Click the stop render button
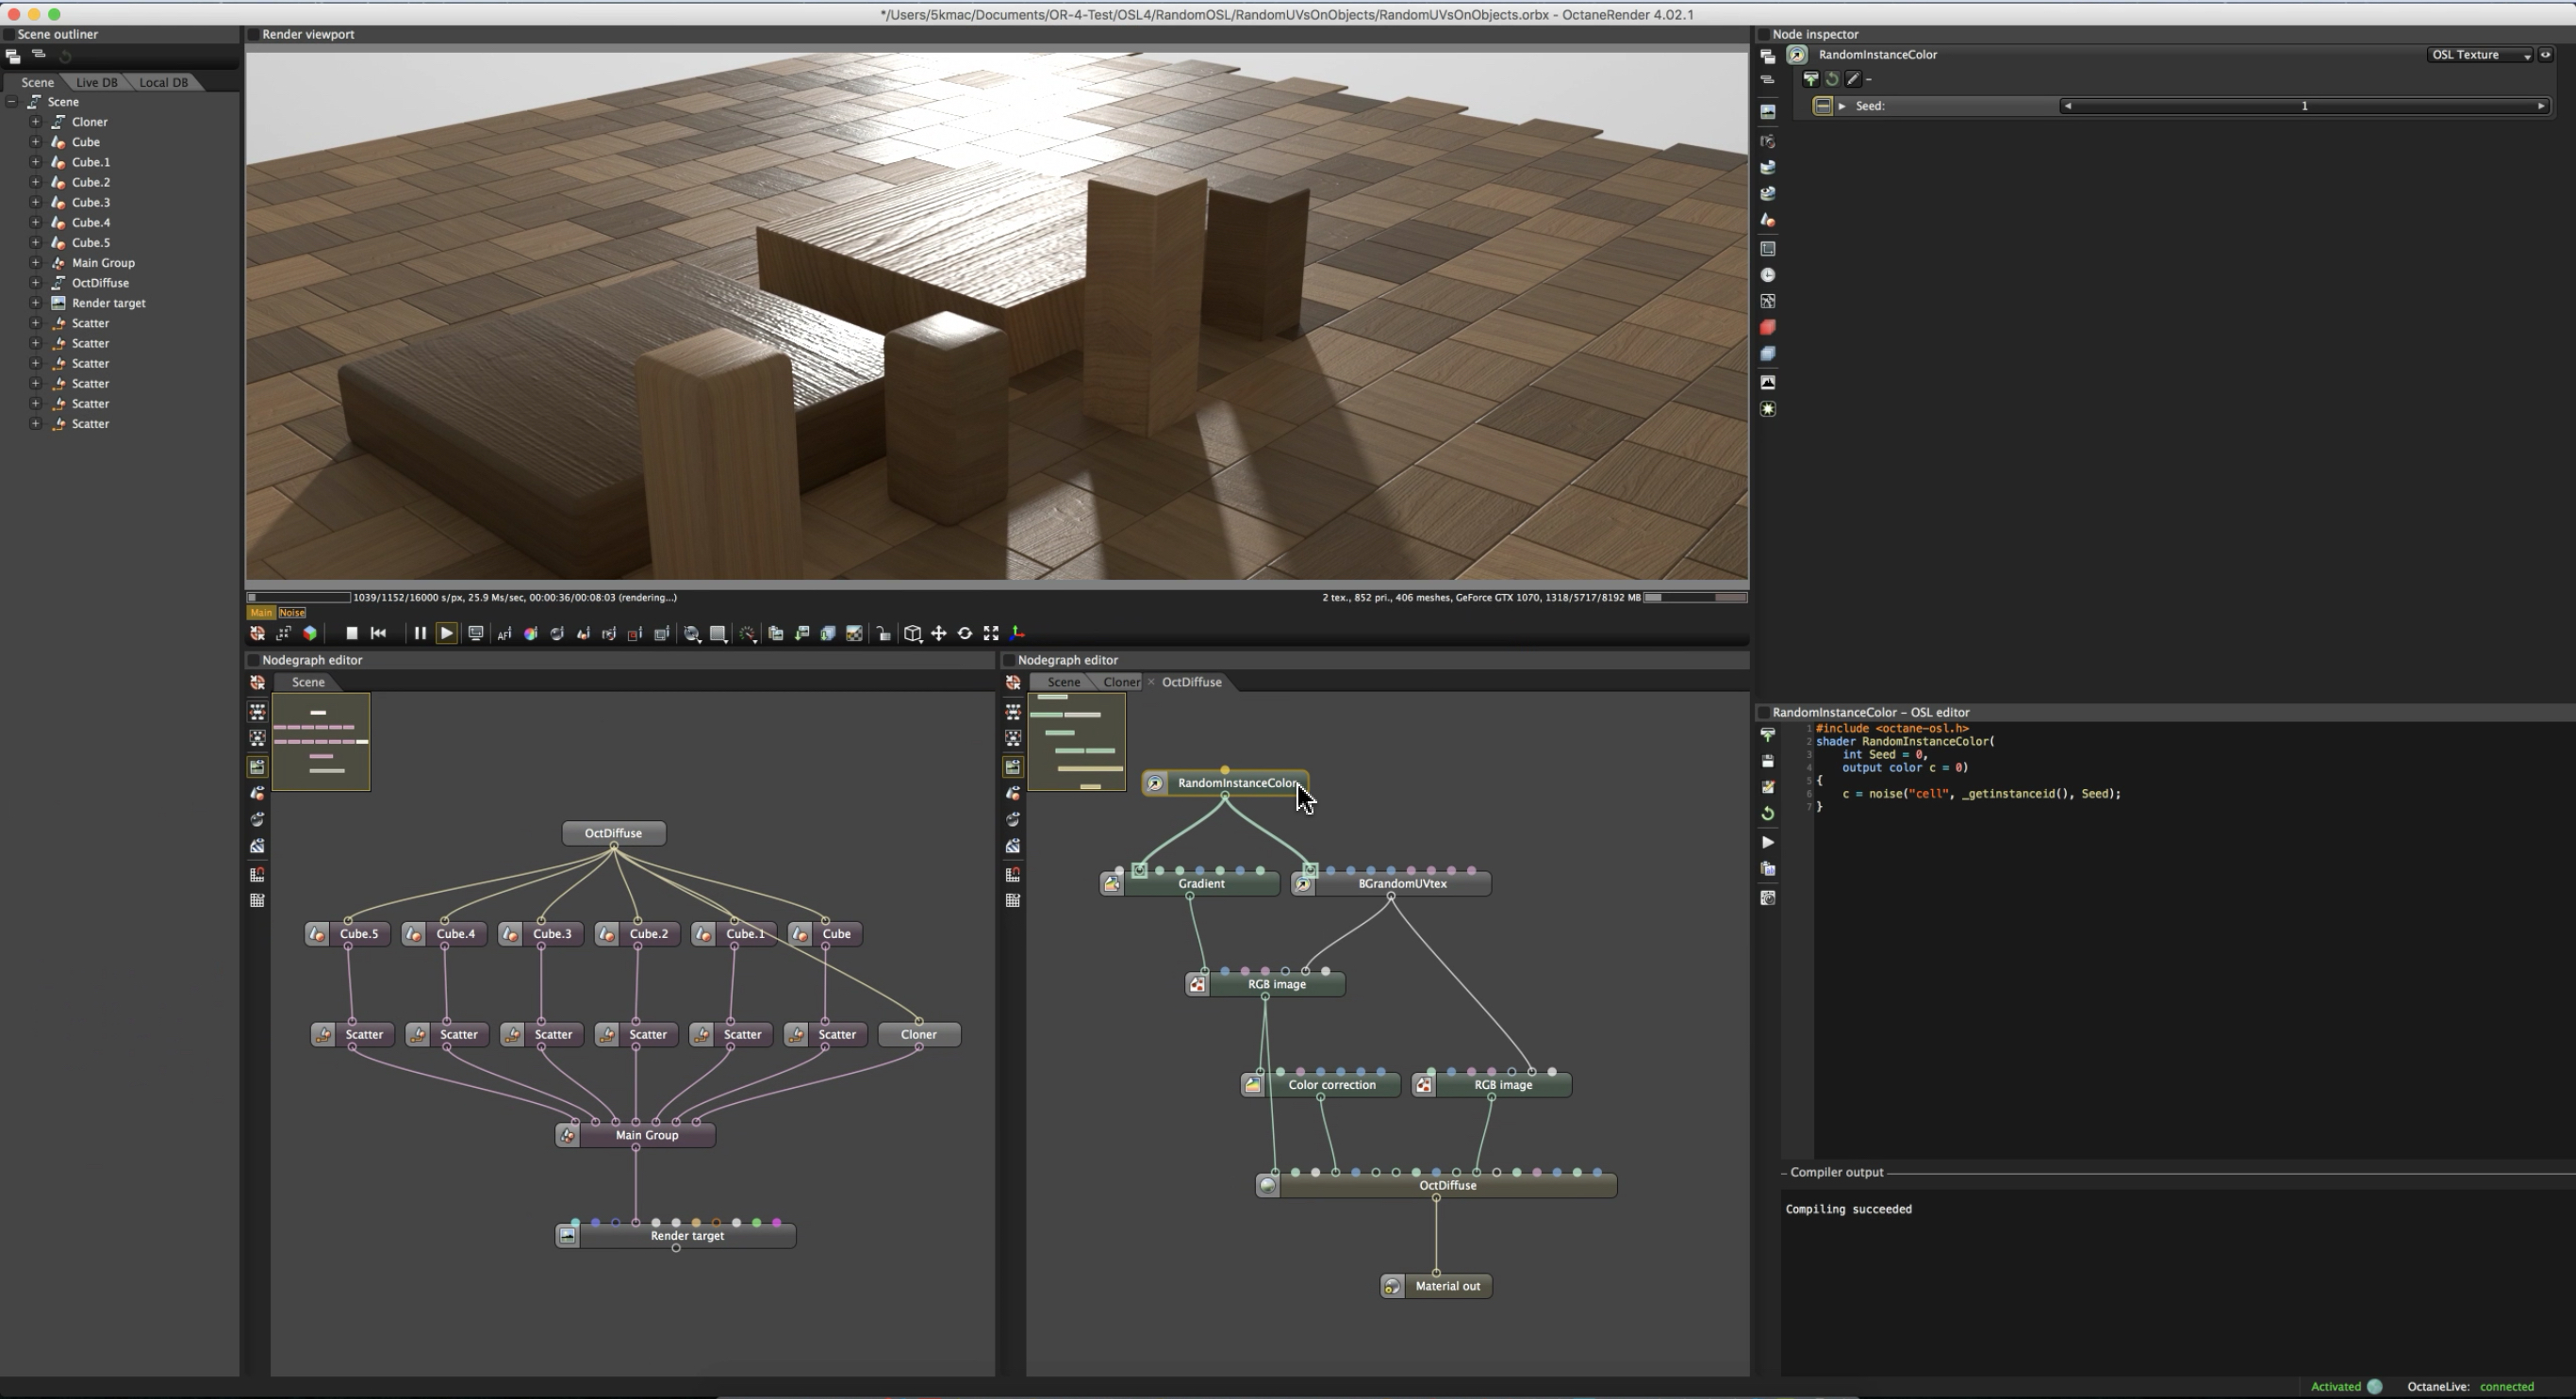The width and height of the screenshot is (2576, 1399). pos(352,634)
